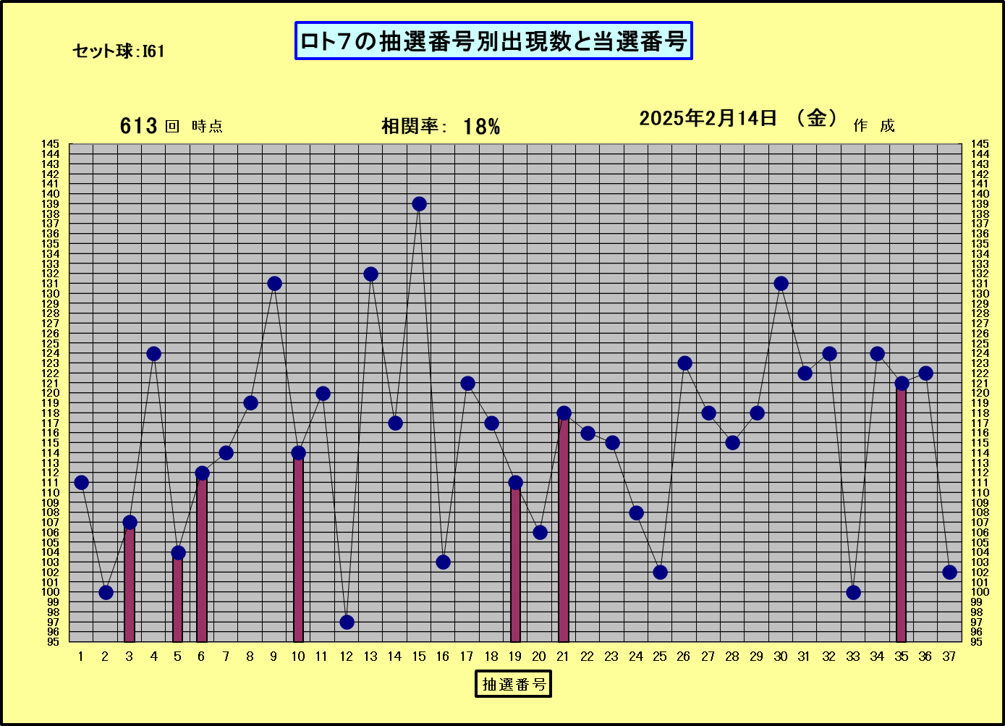Select the winning number bar for 5
Screen dimensions: 1005x726
point(178,597)
